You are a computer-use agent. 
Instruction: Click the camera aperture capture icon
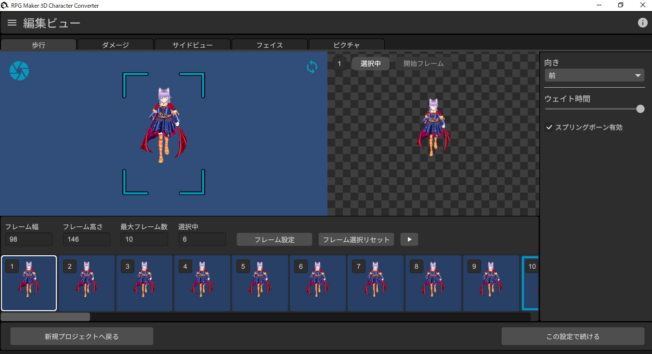(x=19, y=70)
